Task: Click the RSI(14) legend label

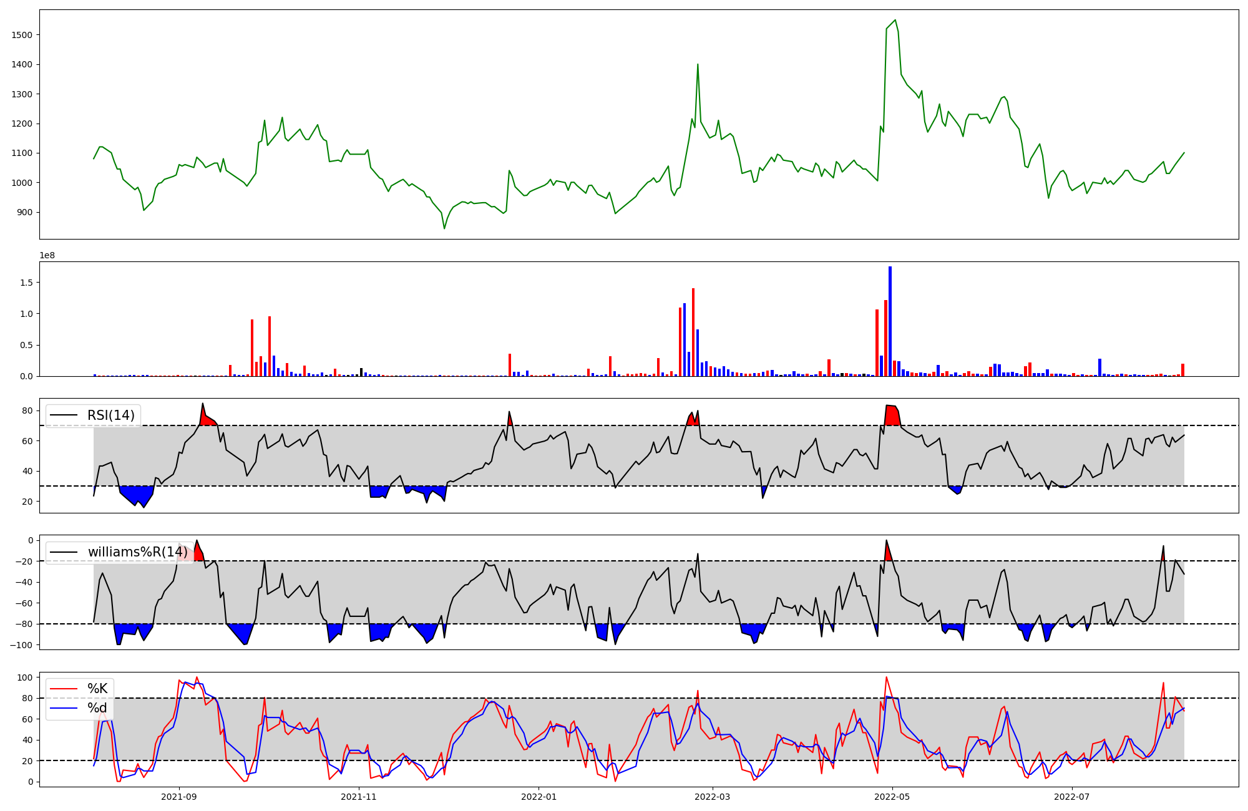Action: click(111, 415)
